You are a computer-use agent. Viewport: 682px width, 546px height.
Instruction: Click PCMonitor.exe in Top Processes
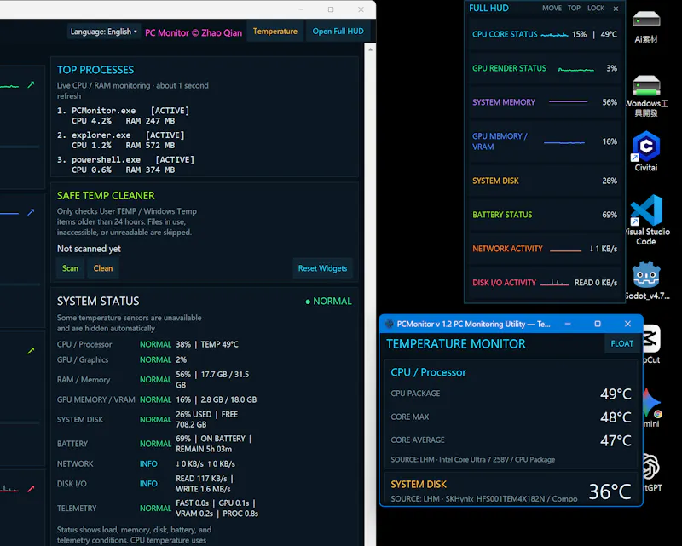tap(124, 116)
